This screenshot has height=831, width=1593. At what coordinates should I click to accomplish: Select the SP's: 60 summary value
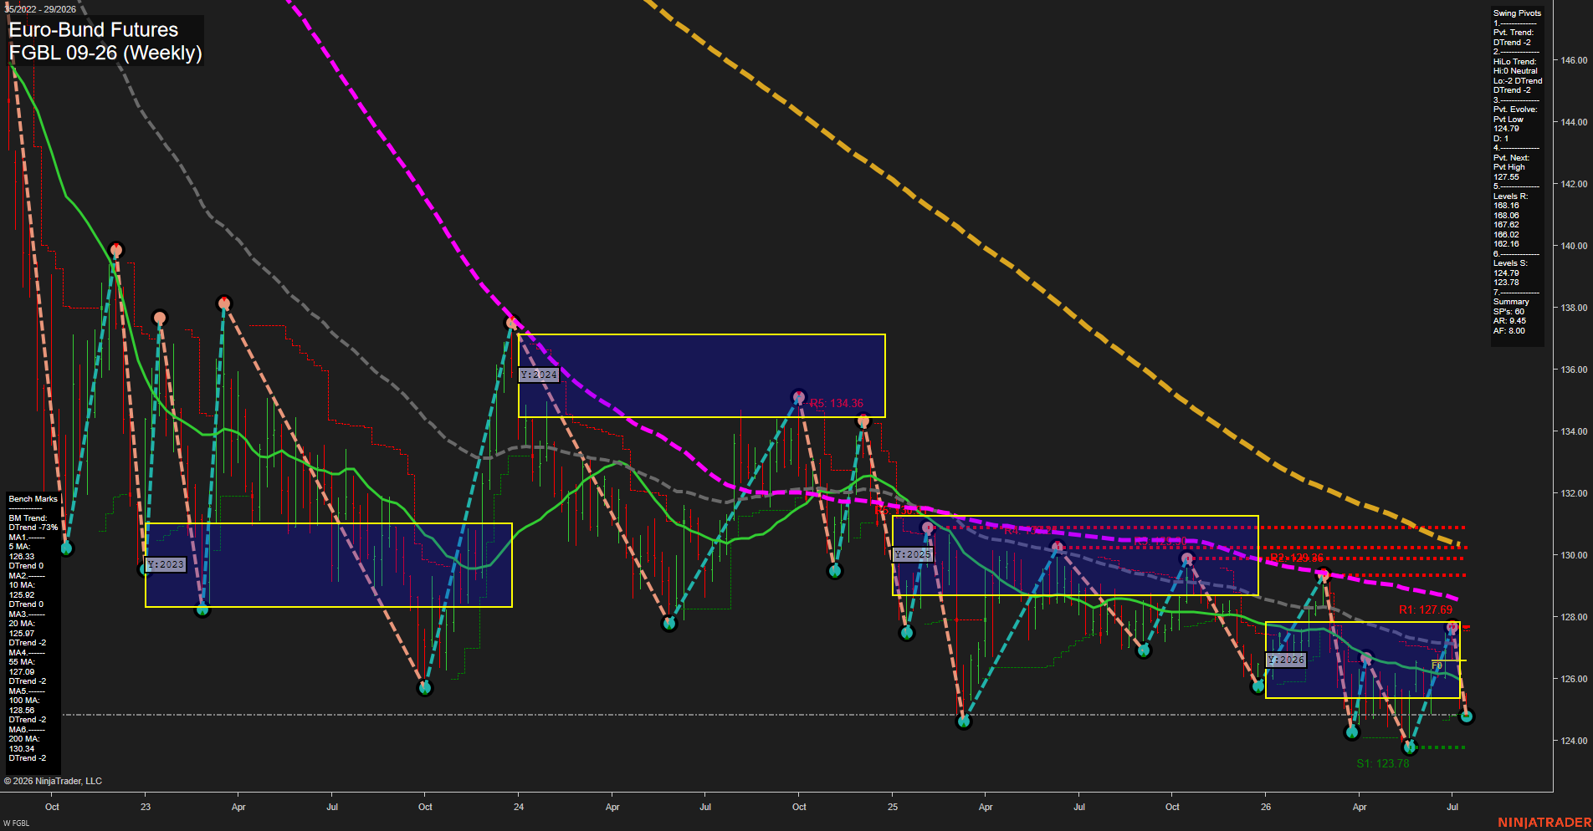pyautogui.click(x=1508, y=312)
